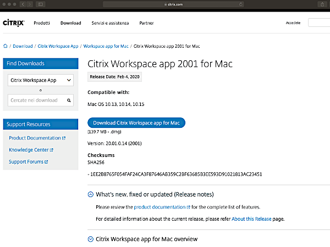The width and height of the screenshot is (330, 247).
Task: Open the Download navigation menu
Action: pyautogui.click(x=71, y=23)
